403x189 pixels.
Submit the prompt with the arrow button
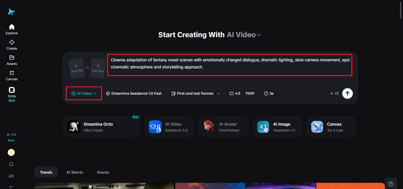point(348,94)
